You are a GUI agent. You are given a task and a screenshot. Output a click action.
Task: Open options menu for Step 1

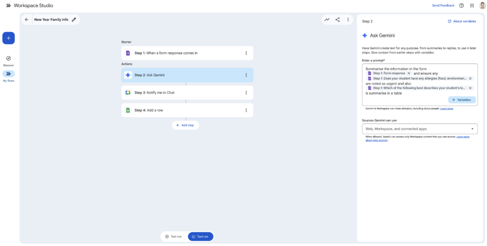(x=246, y=53)
